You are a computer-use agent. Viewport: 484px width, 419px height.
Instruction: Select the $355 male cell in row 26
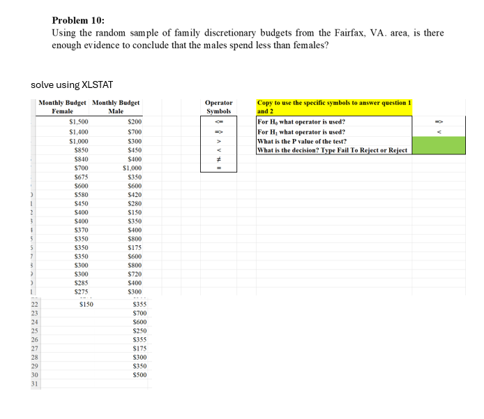pos(121,339)
